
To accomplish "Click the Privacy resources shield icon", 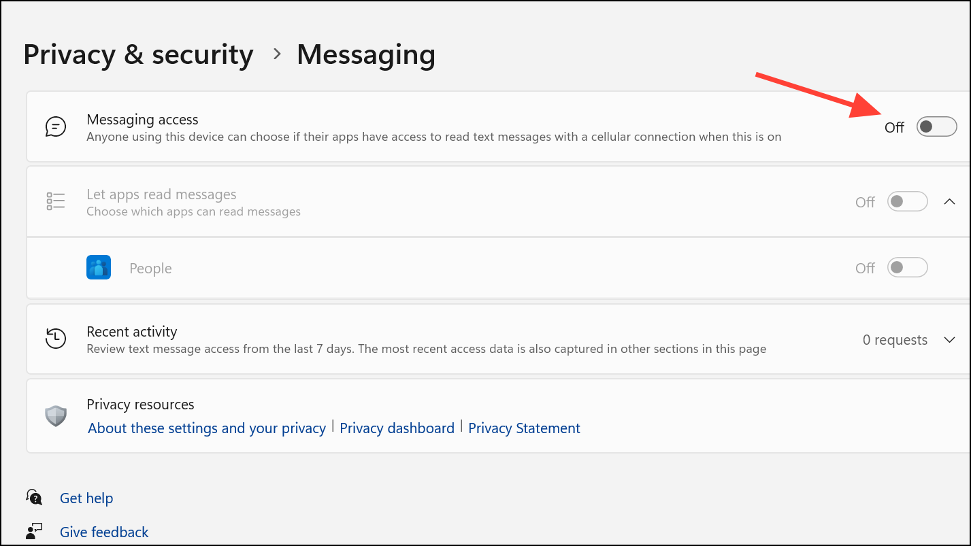I will pos(55,415).
